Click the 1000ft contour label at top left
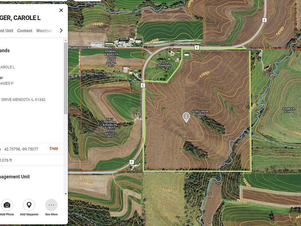Viewport: 301px width, 226px height. pos(98,24)
